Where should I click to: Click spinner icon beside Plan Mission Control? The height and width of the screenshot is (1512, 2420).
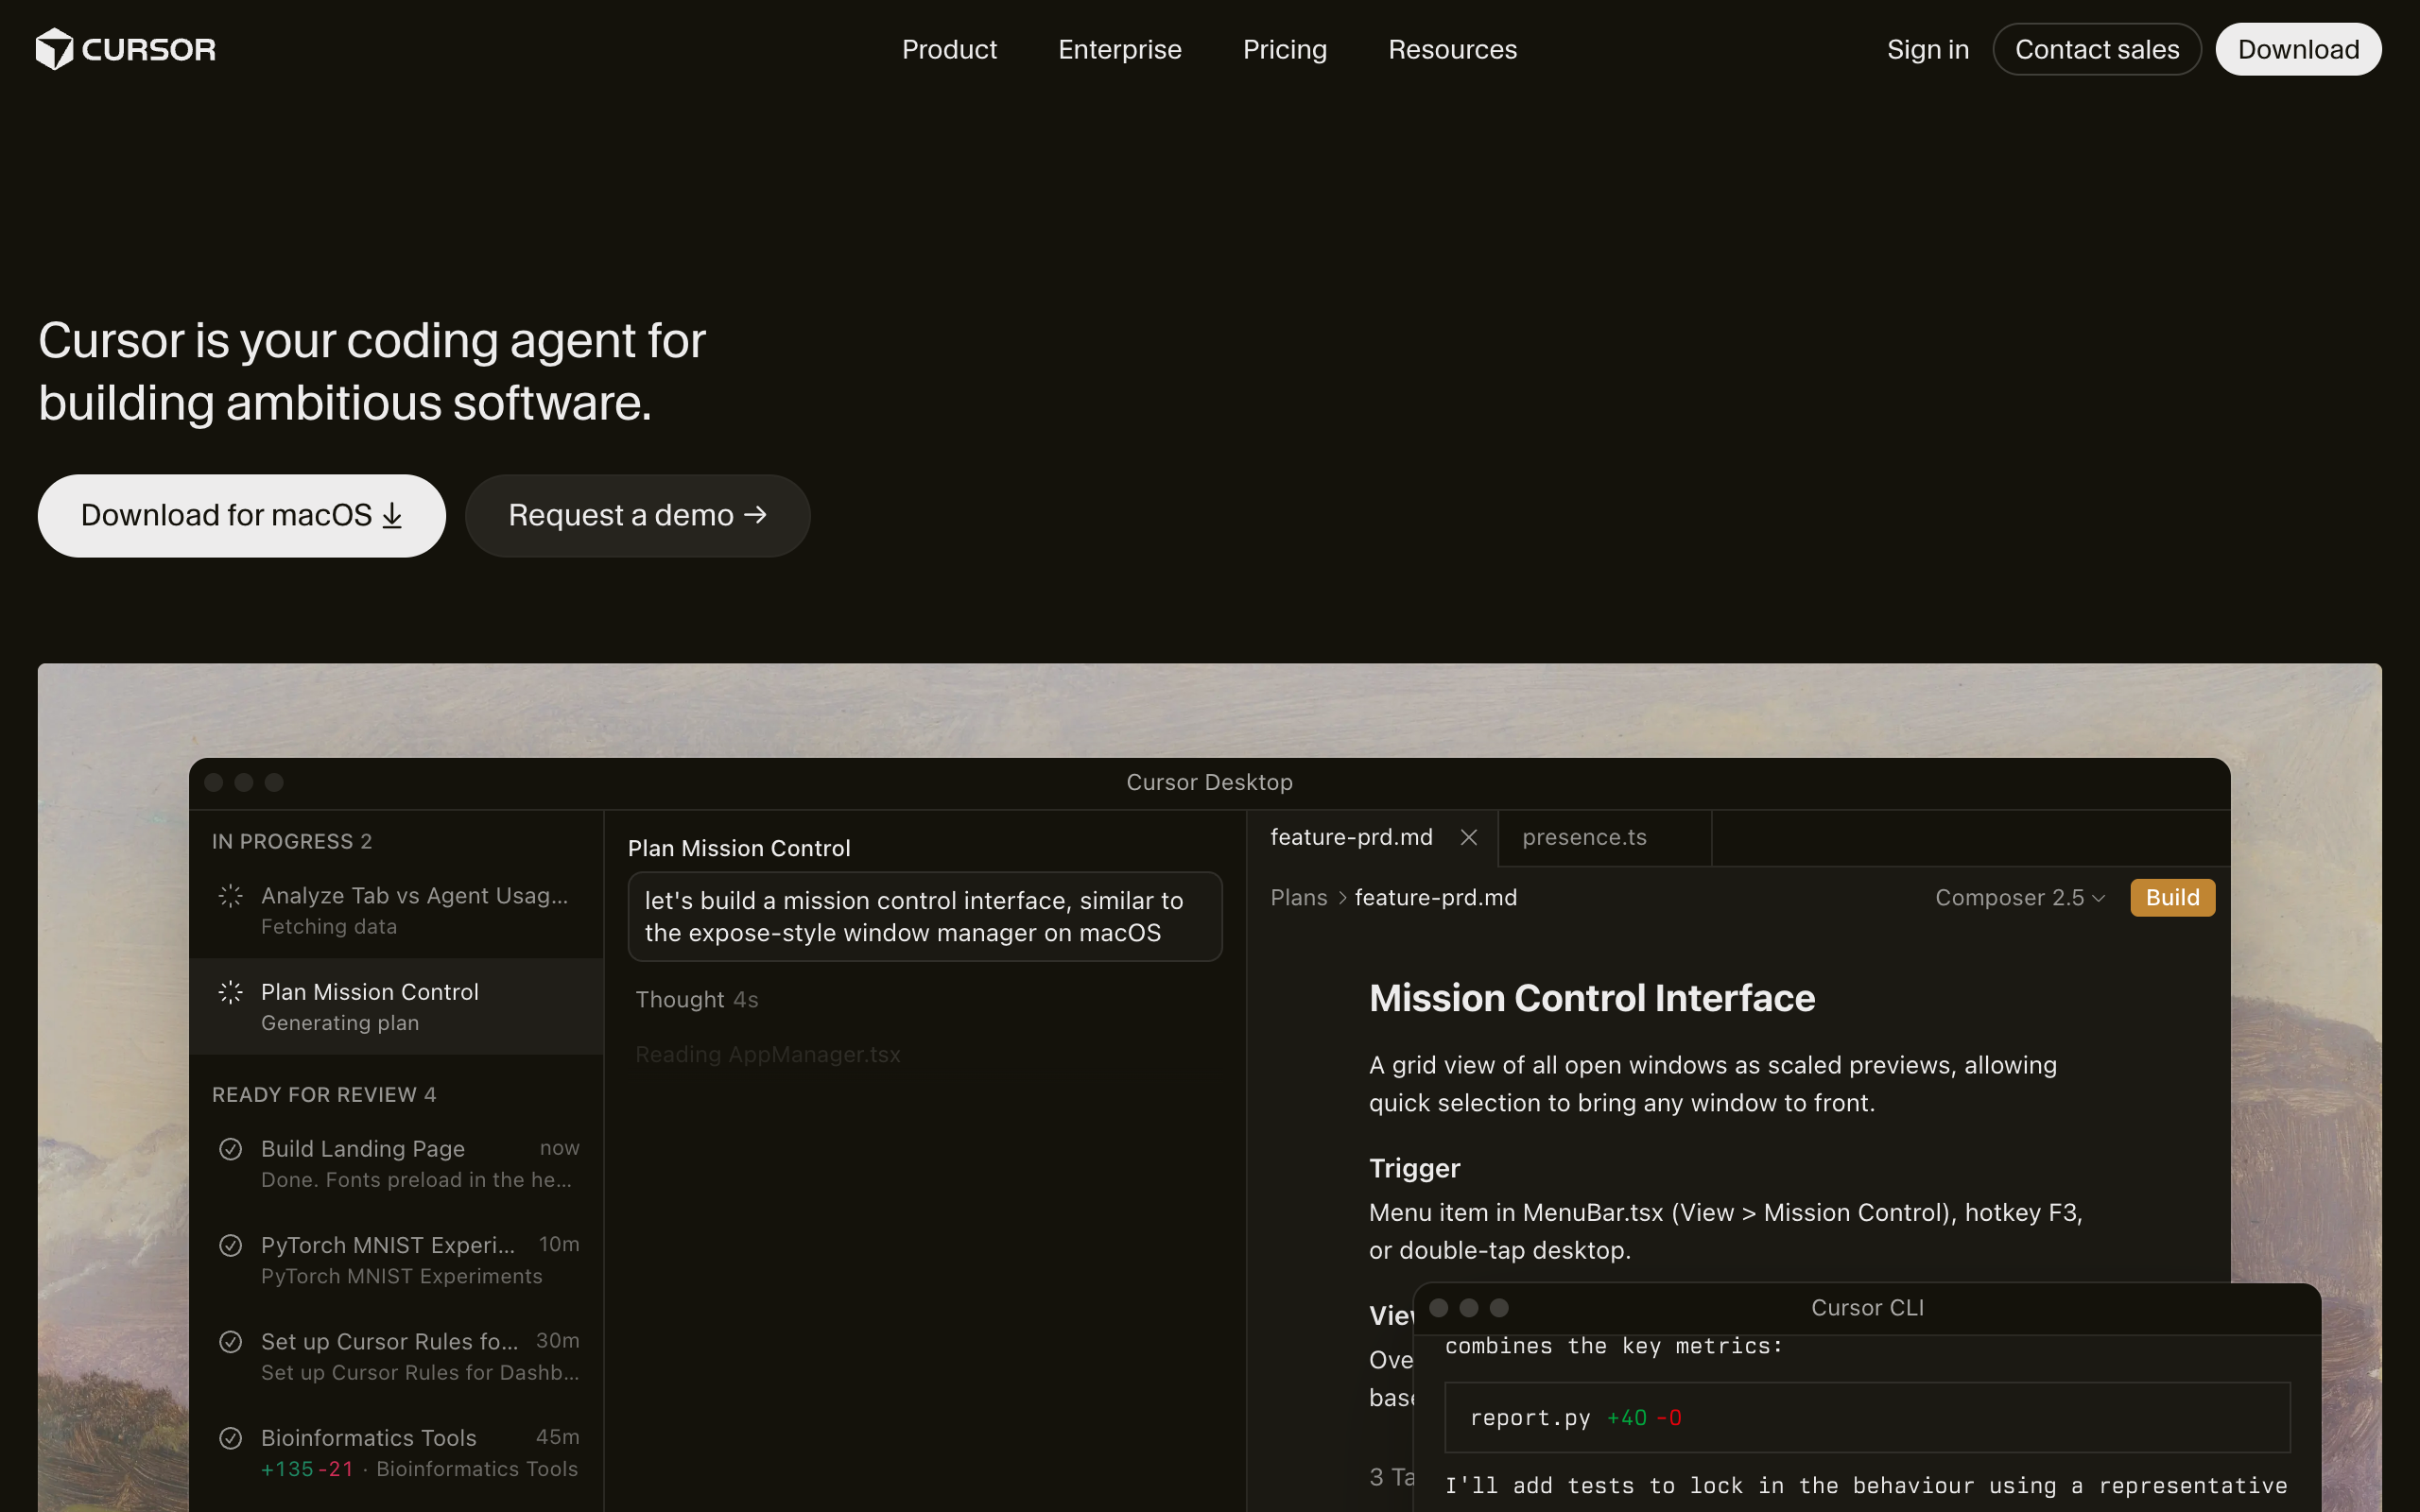[230, 992]
